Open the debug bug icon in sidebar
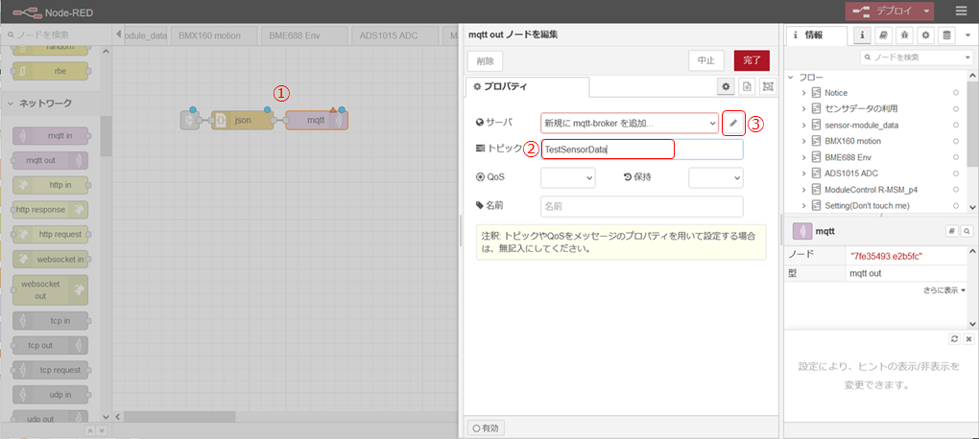Screen dimensions: 979x439 905,35
